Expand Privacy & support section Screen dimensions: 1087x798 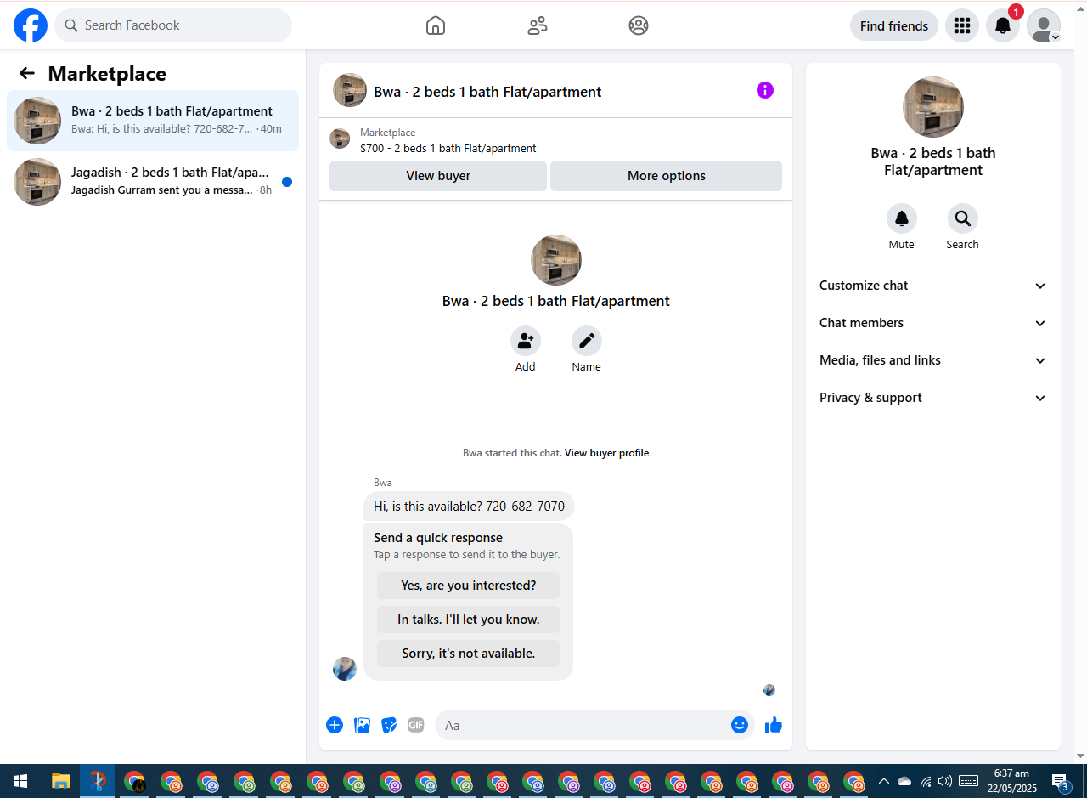(x=932, y=398)
